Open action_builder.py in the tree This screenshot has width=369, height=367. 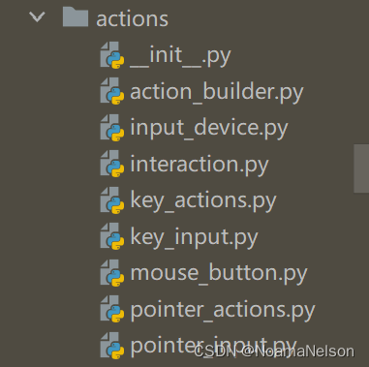tap(217, 92)
